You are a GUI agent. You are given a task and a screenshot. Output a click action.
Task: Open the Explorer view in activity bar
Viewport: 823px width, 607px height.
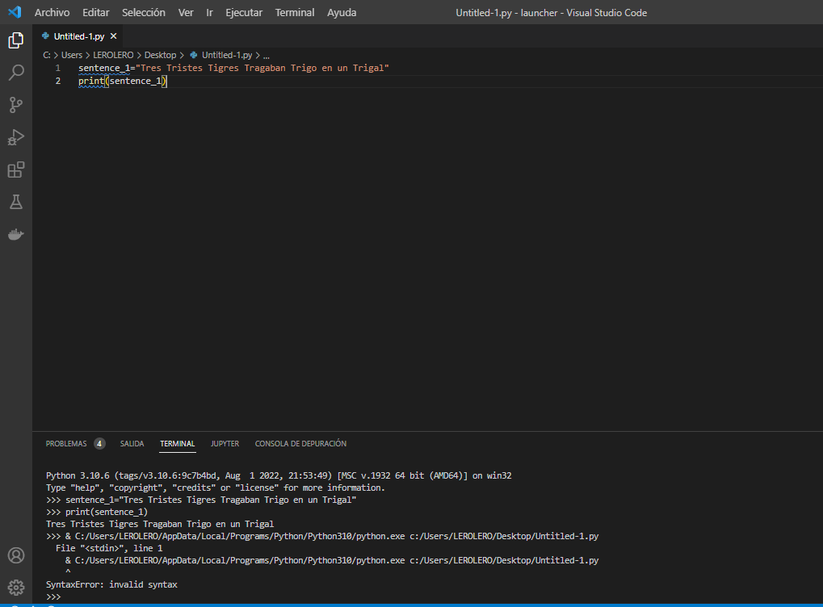click(x=16, y=40)
